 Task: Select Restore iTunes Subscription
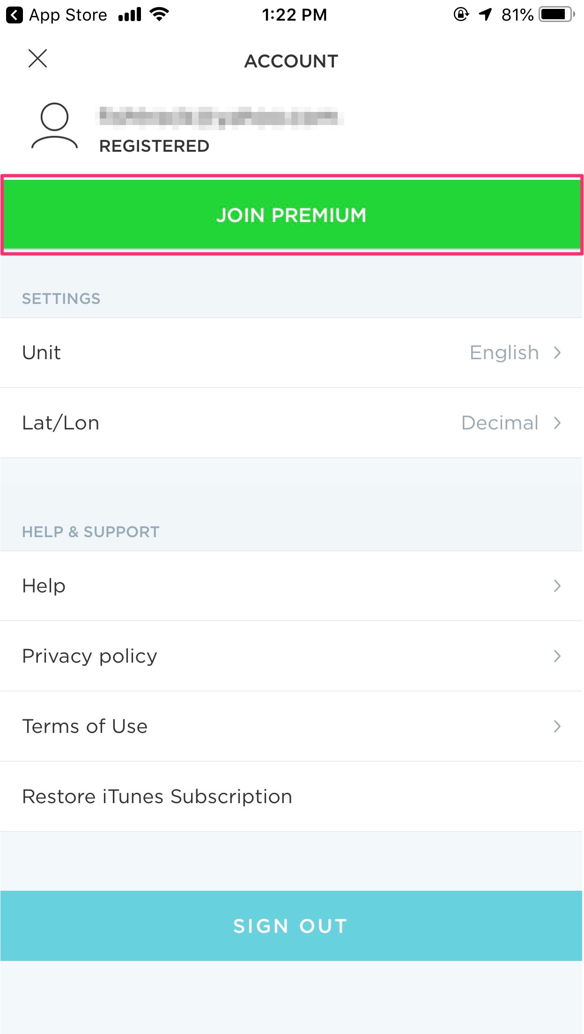tap(291, 797)
